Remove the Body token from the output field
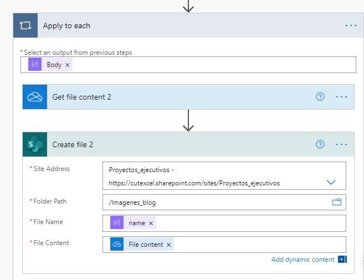 click(x=68, y=65)
